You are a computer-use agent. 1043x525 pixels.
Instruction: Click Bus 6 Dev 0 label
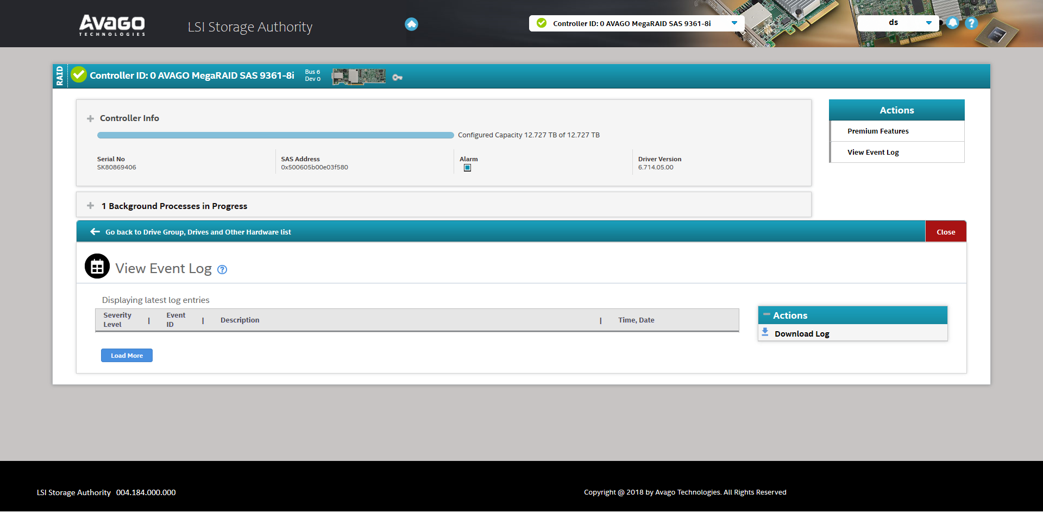312,75
